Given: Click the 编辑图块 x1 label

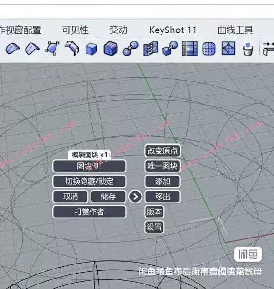Looking at the screenshot, I should (89, 155).
